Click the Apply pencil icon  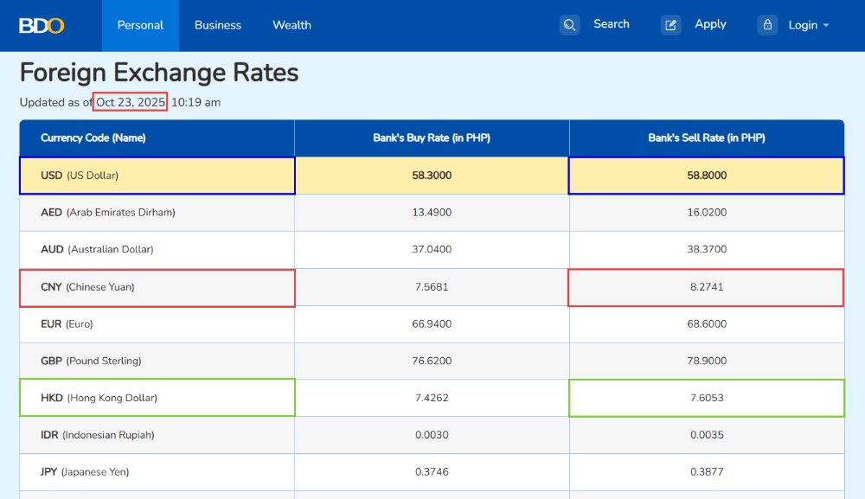point(671,25)
